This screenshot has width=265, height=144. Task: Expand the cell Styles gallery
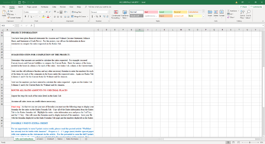(x=203, y=17)
